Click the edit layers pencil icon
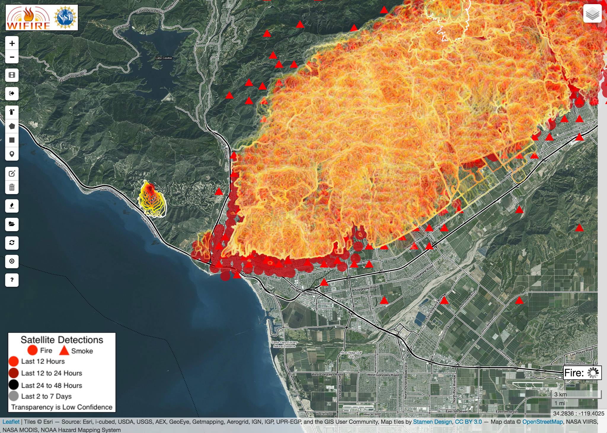Image resolution: width=607 pixels, height=433 pixels. tap(12, 174)
